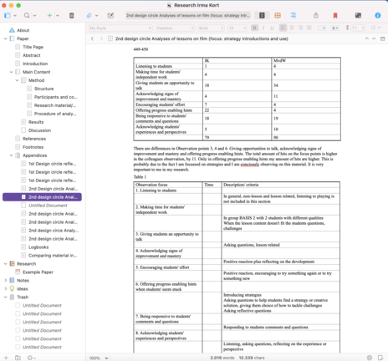388x361 pixels.
Task: Click the previous document up arrow
Action: coord(367,38)
